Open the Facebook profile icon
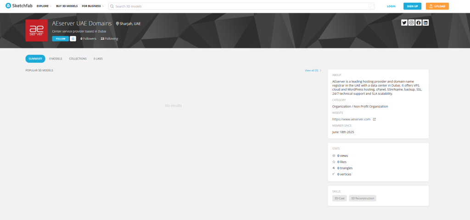The height and width of the screenshot is (220, 470). click(419, 22)
